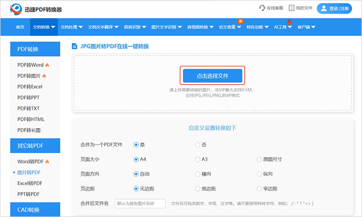362x217 pixels.
Task: Click the 我的文件 file icon
Action: click(292, 8)
